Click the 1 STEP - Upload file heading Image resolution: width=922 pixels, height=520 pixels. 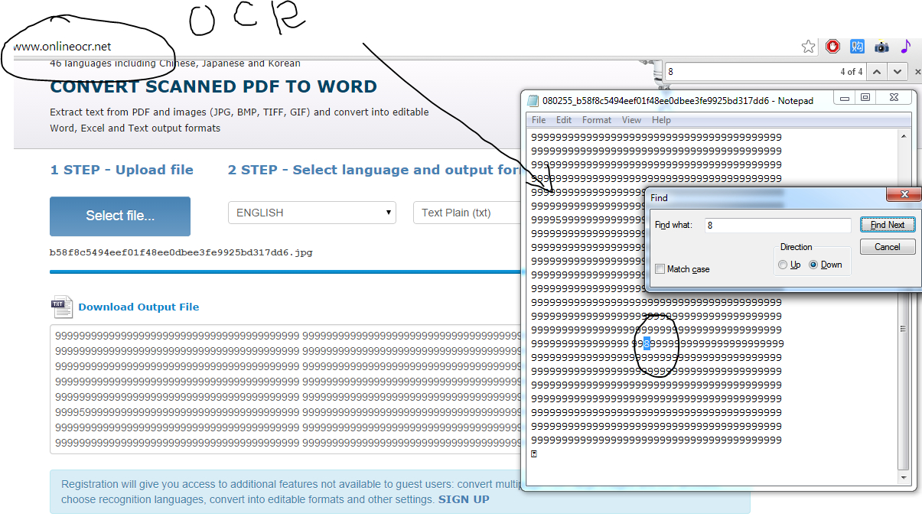[x=122, y=170]
